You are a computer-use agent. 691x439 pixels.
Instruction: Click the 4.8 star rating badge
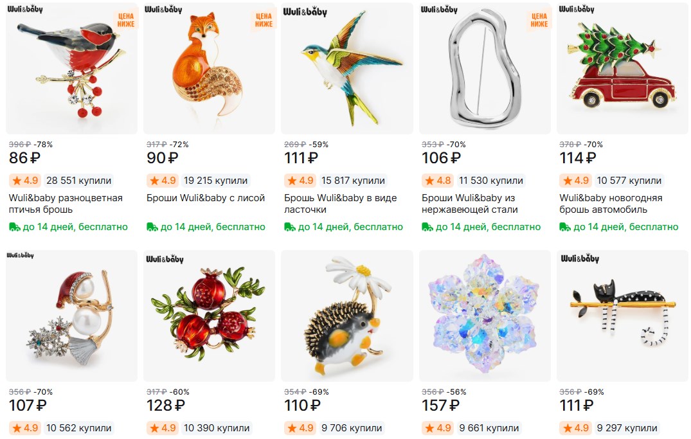tap(437, 180)
